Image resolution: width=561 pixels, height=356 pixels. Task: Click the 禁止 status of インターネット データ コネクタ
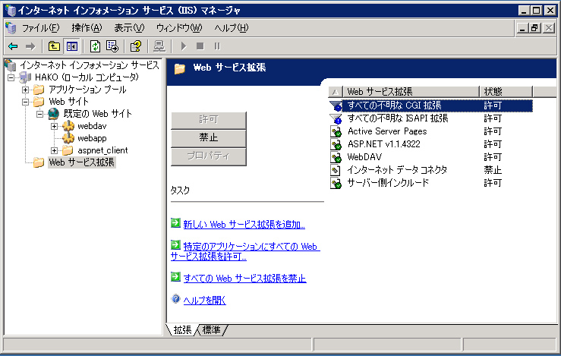point(493,170)
